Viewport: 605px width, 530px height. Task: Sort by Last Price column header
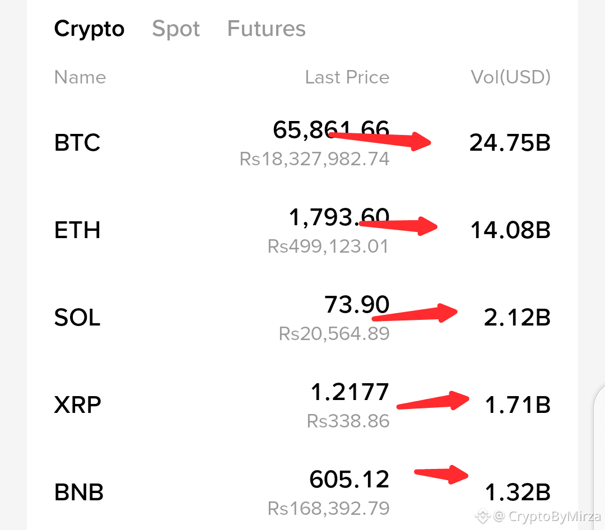click(x=347, y=77)
